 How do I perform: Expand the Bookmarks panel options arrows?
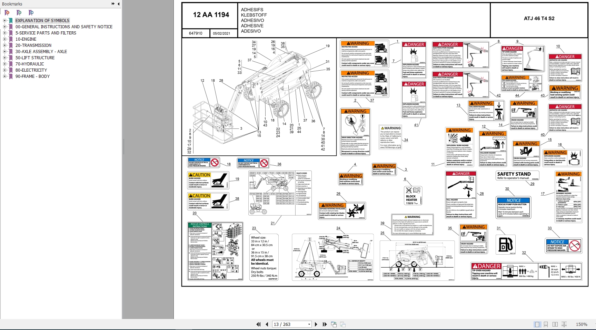(x=113, y=4)
